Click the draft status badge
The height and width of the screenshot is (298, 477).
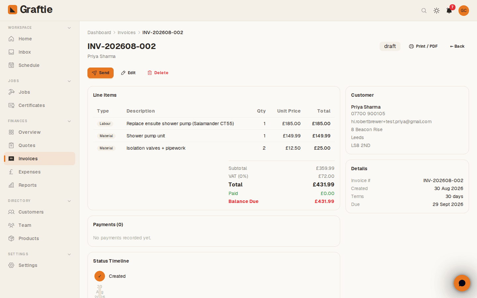click(390, 46)
